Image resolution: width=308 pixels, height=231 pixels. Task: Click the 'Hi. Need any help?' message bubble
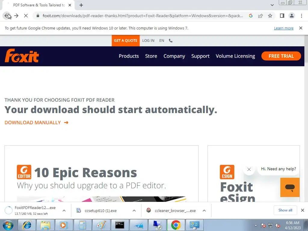point(278,169)
